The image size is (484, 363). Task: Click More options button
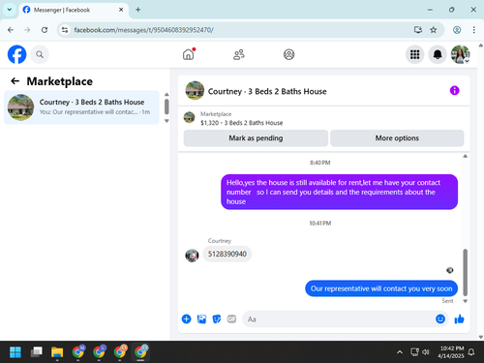(x=397, y=138)
